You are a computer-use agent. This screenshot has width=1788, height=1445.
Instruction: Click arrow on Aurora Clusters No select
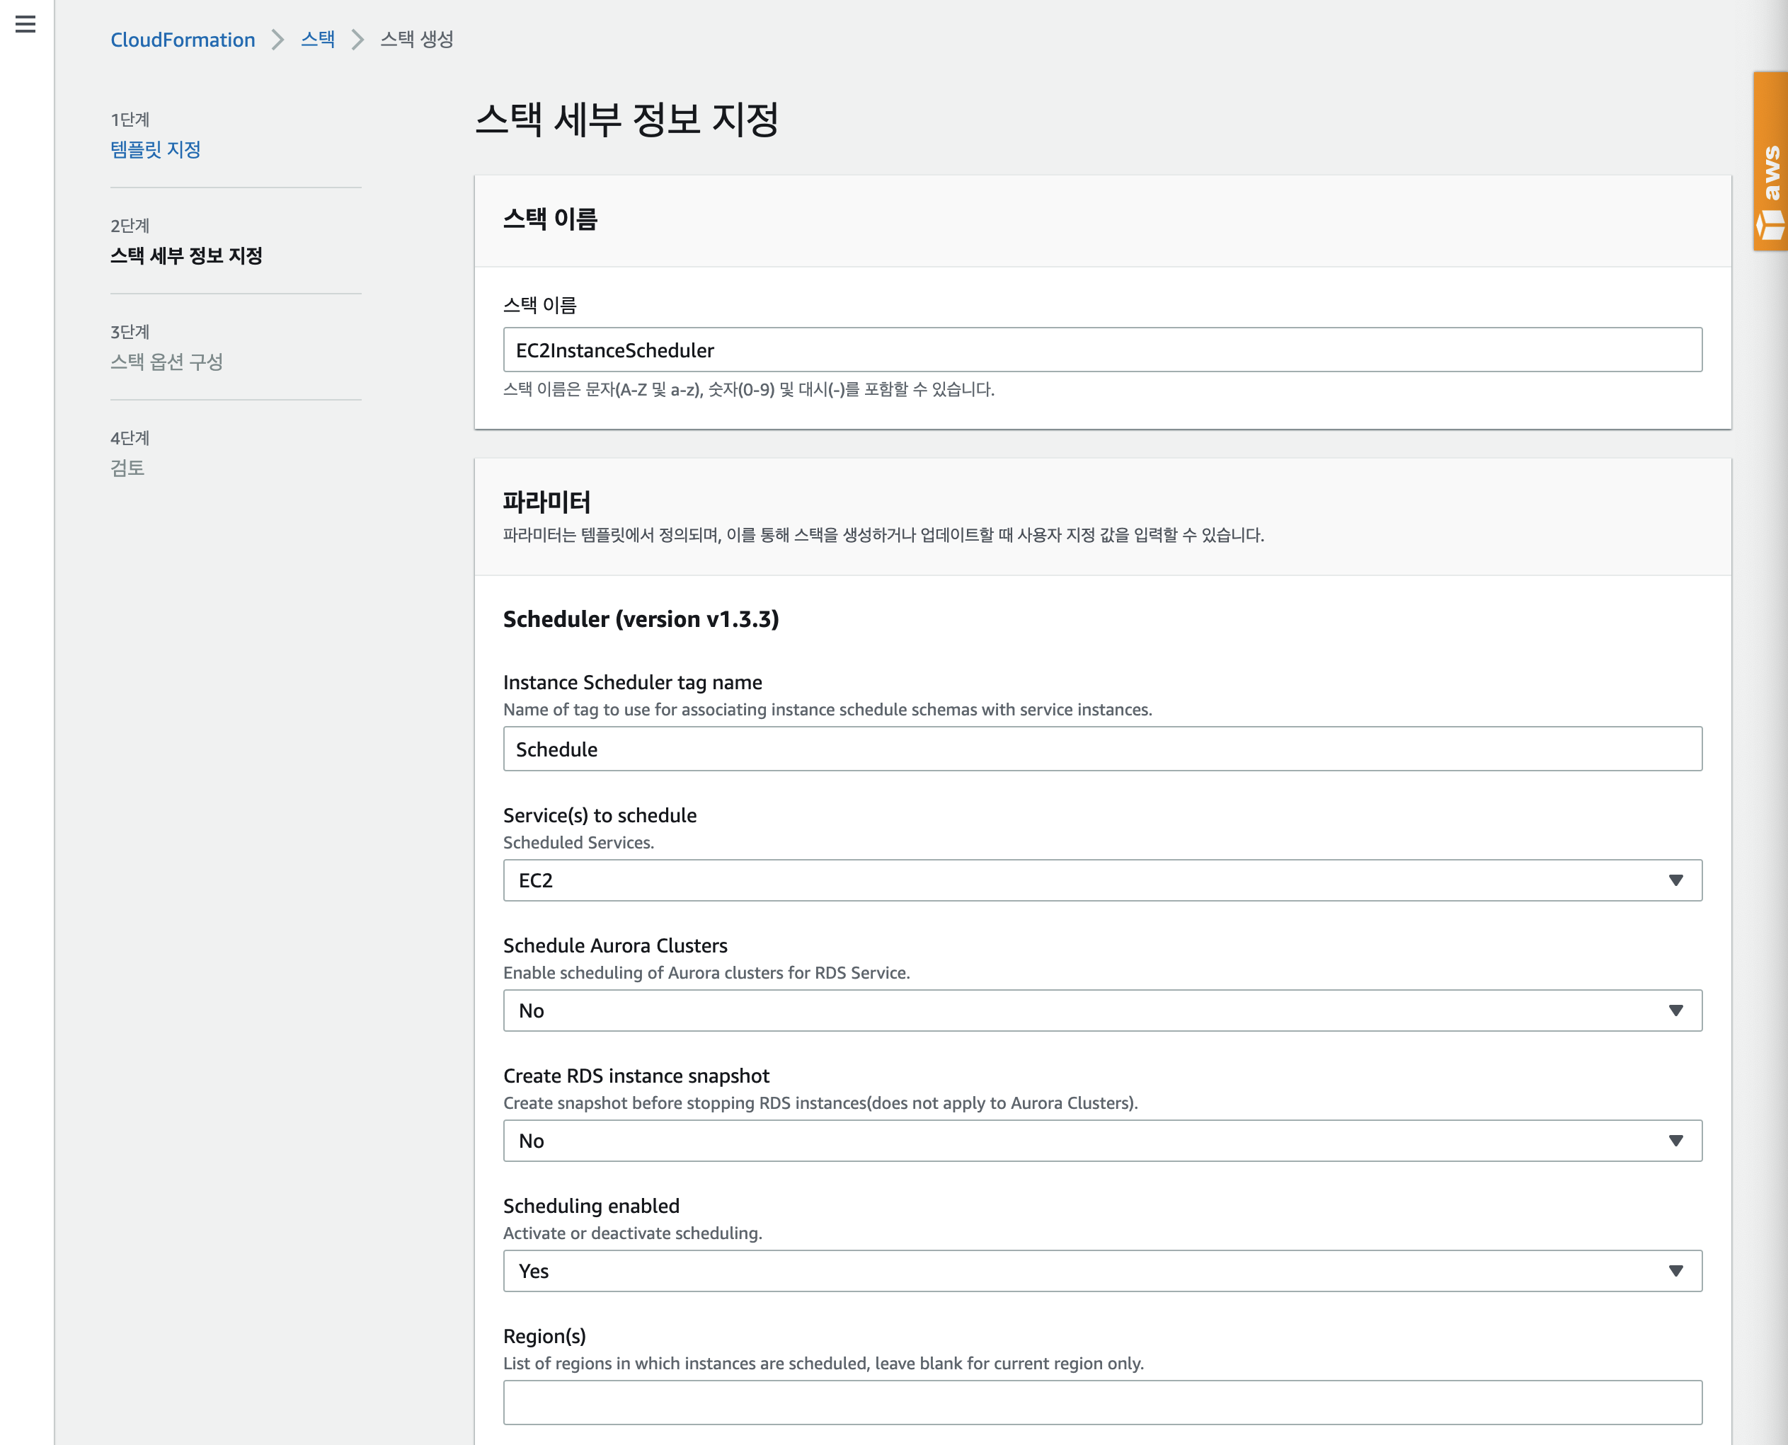coord(1675,1011)
